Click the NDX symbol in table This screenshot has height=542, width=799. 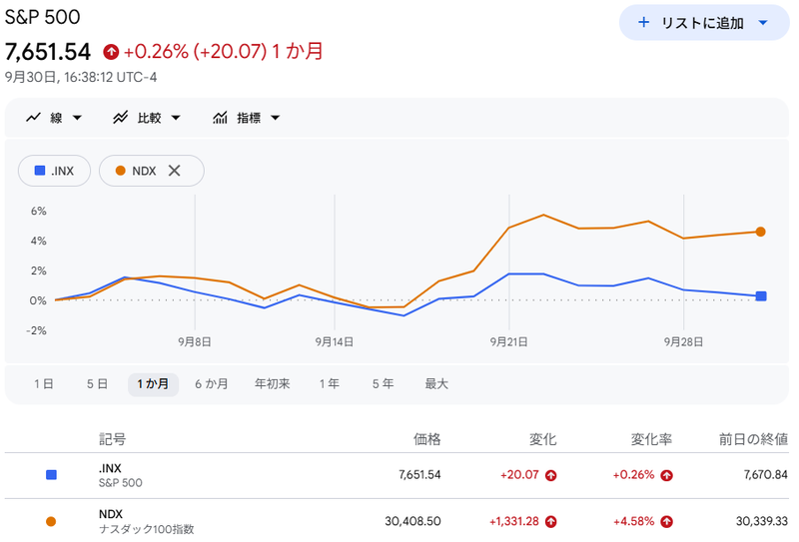pyautogui.click(x=111, y=514)
